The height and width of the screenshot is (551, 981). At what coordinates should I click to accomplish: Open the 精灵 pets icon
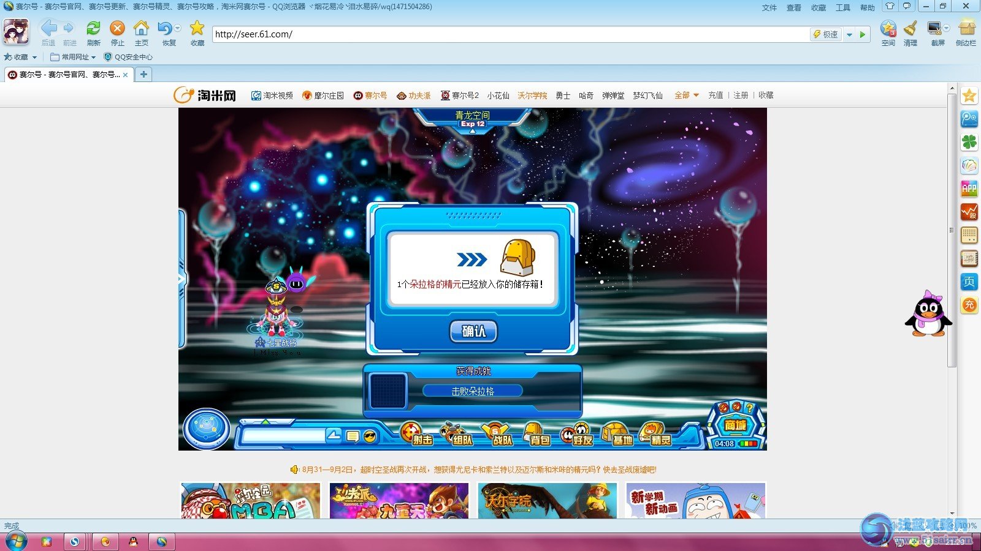pos(655,433)
